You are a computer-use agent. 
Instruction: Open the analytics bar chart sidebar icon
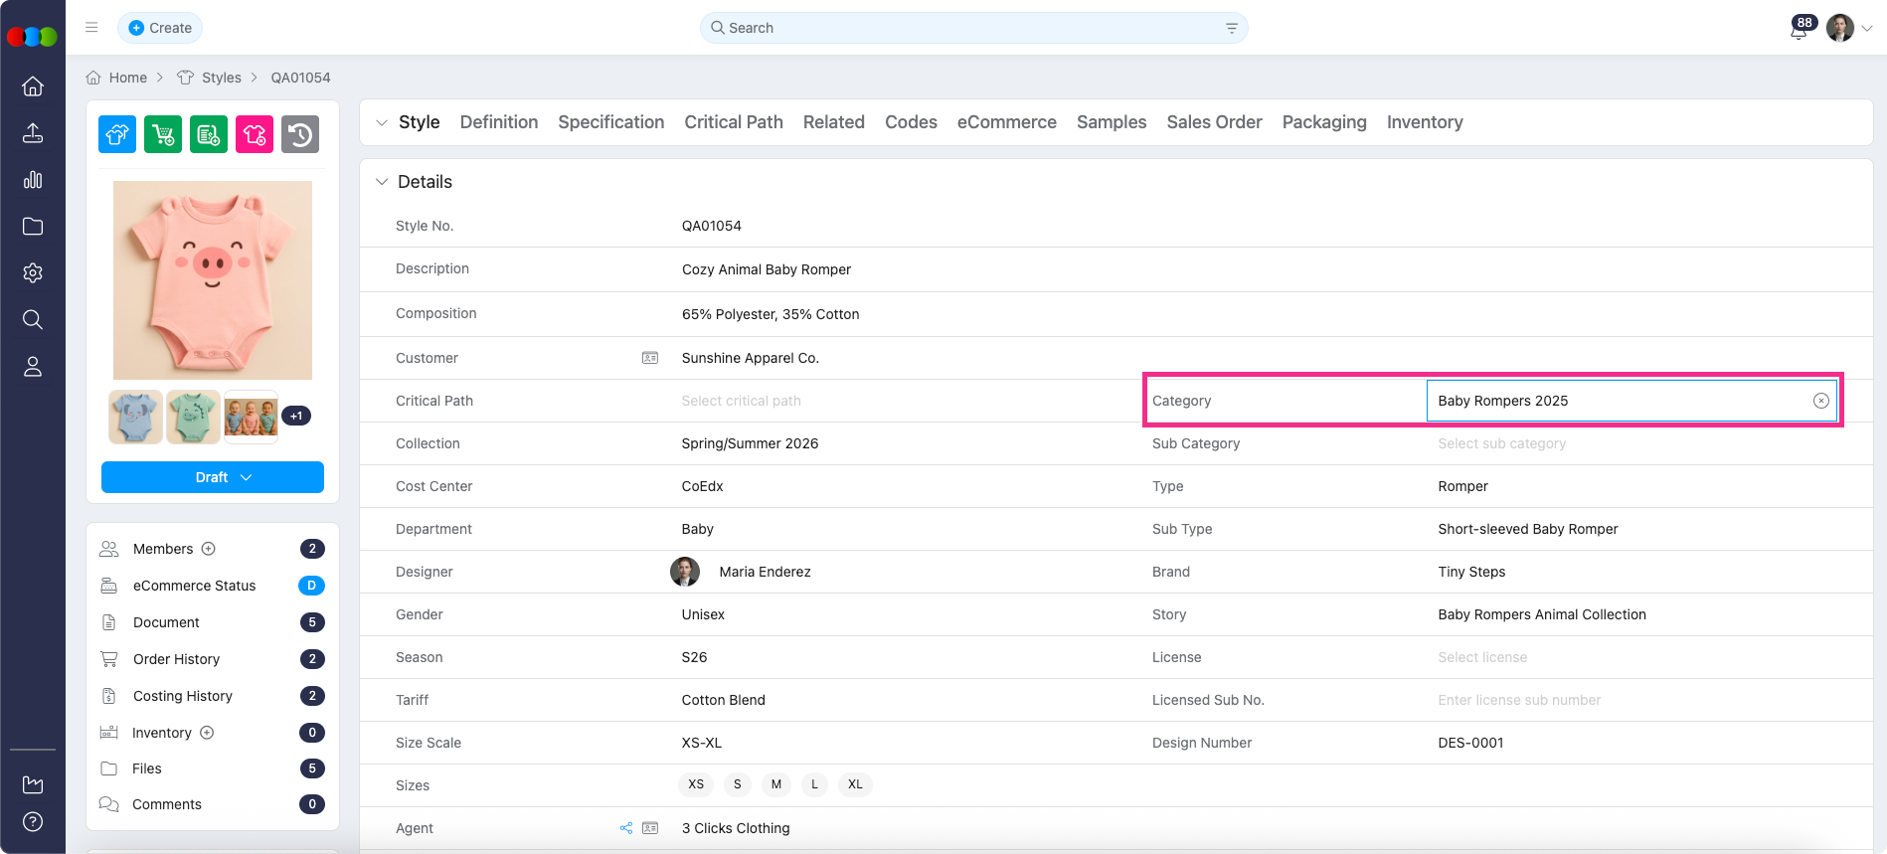tap(33, 180)
